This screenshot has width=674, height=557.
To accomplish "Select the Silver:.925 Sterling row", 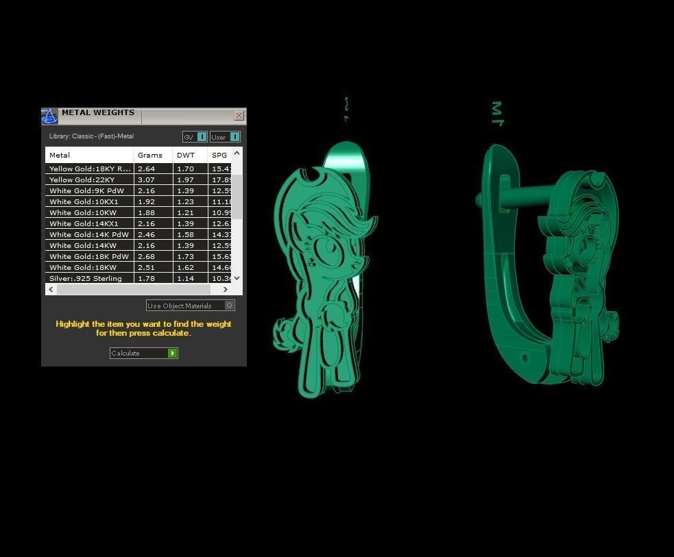I will pyautogui.click(x=139, y=278).
